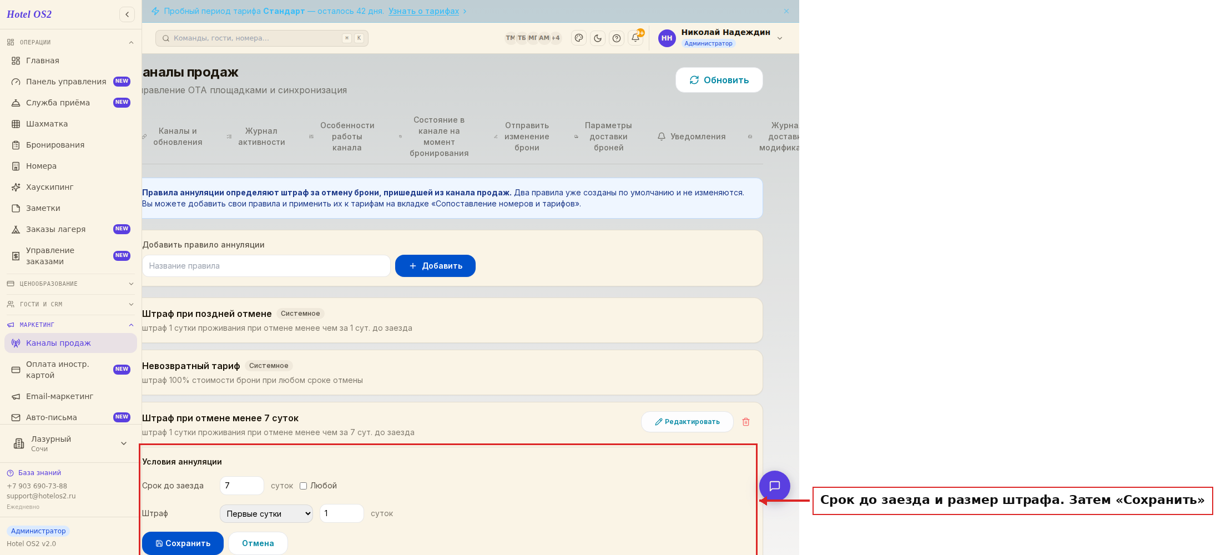
Task: Open the color theme palette icon
Action: (x=579, y=38)
